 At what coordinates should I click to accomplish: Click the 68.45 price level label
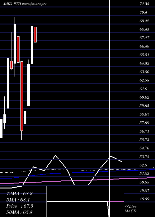coord(144,29)
